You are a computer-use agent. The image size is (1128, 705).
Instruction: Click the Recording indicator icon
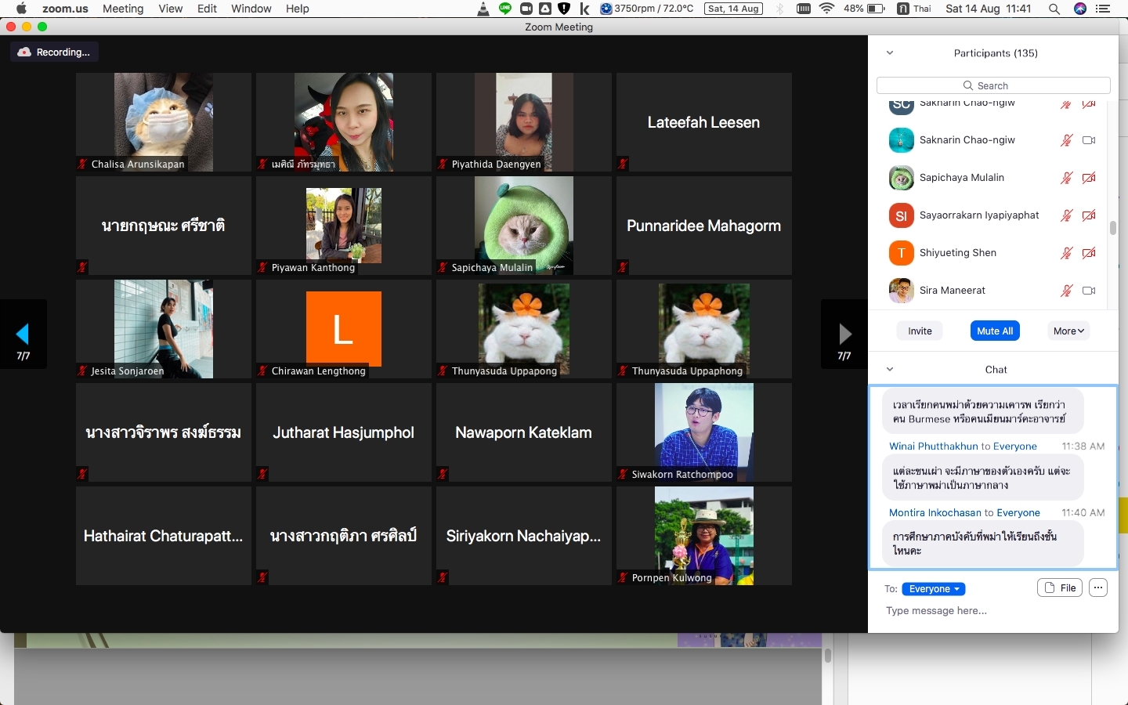[24, 52]
